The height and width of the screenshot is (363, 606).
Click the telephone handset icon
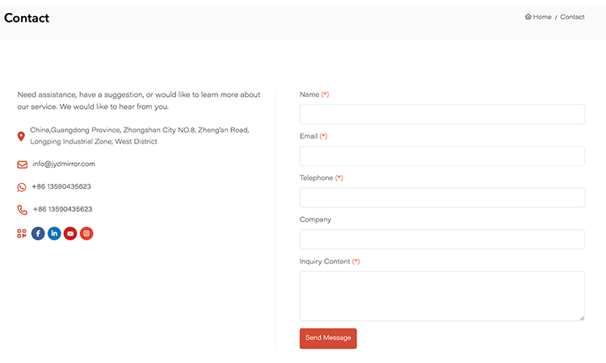coord(22,210)
